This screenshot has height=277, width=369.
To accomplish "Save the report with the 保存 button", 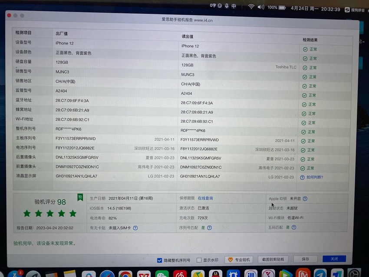I will pyautogui.click(x=305, y=259).
